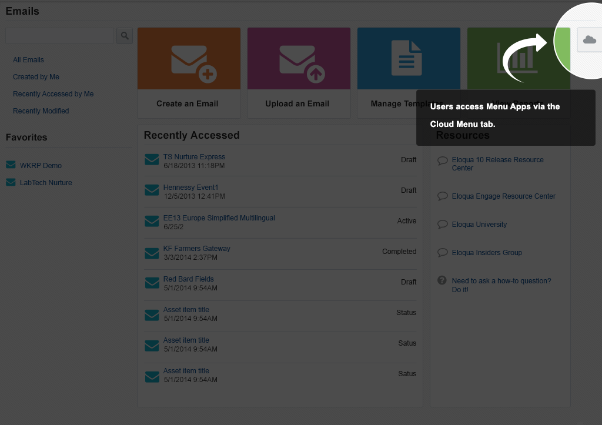This screenshot has width=602, height=425.
Task: Click the search magnifier button
Action: tap(125, 36)
